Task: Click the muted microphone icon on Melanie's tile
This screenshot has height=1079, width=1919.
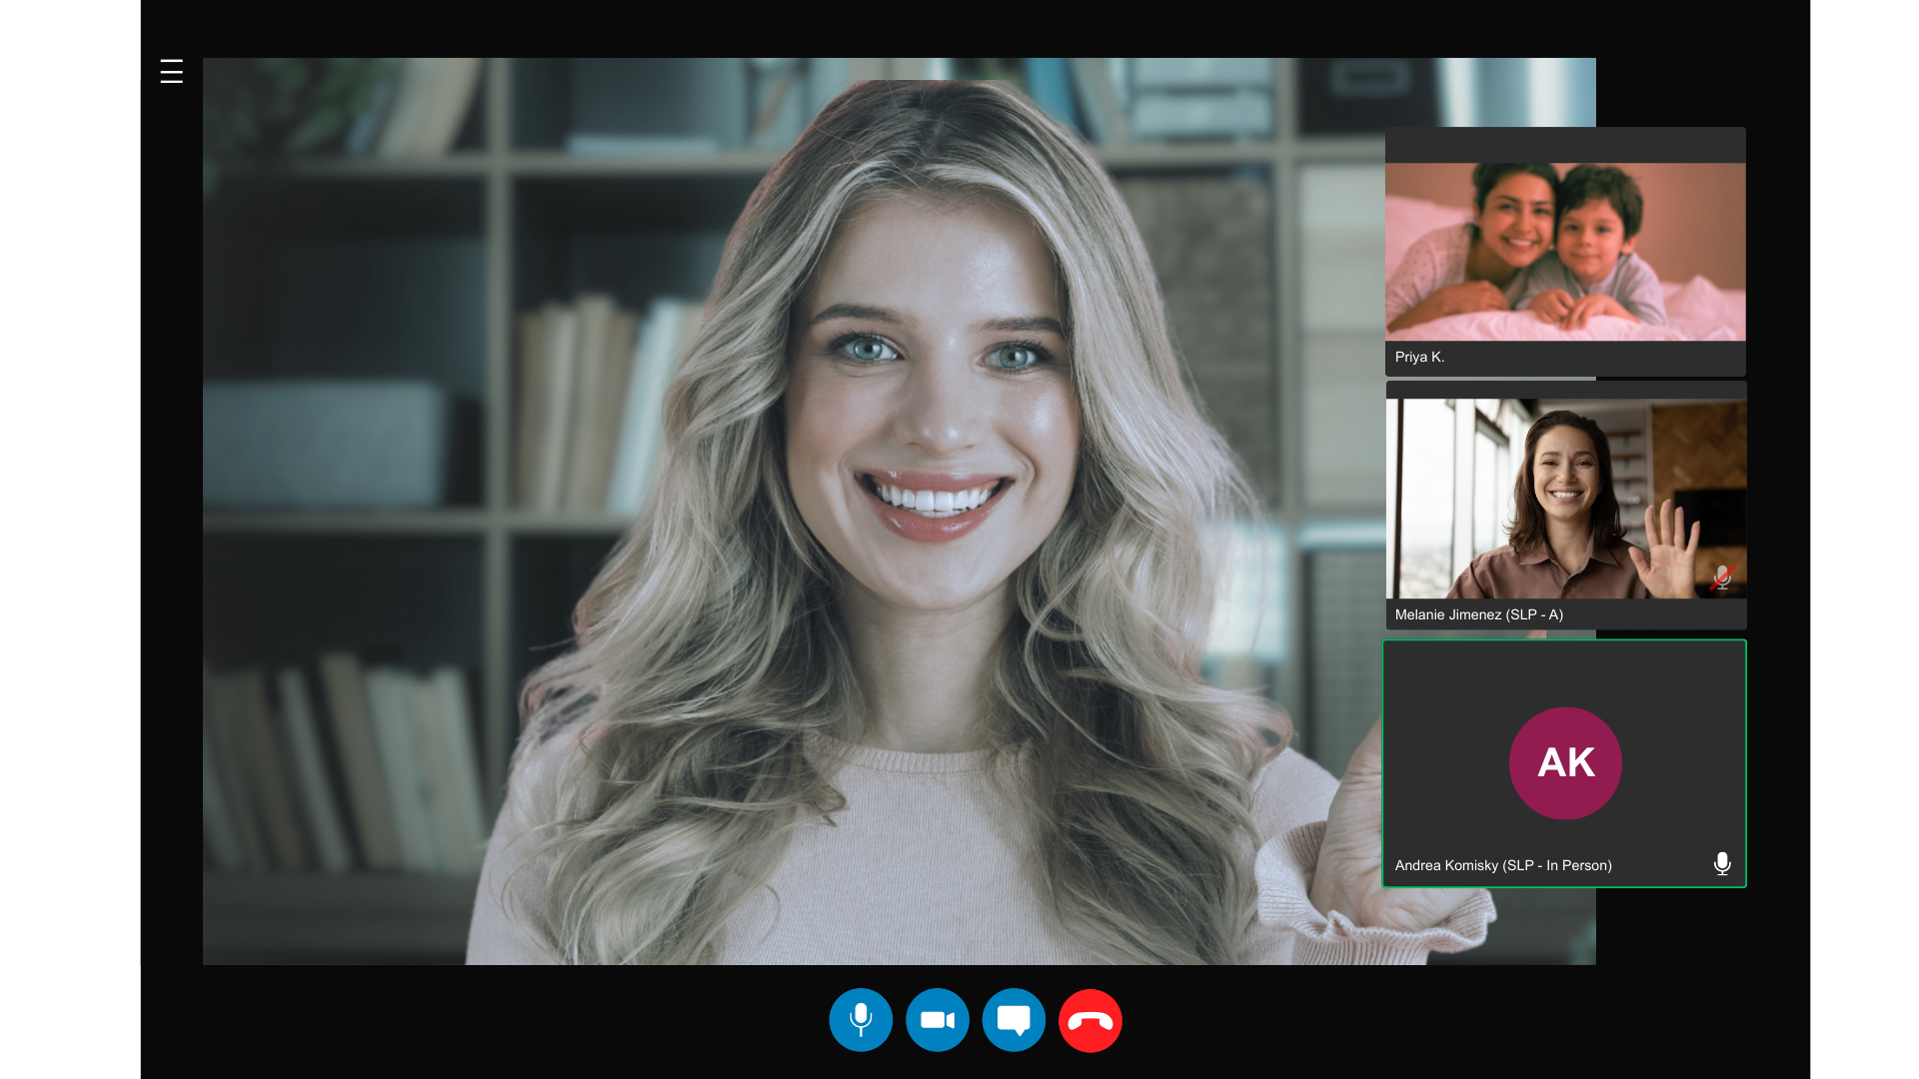Action: coord(1722,577)
